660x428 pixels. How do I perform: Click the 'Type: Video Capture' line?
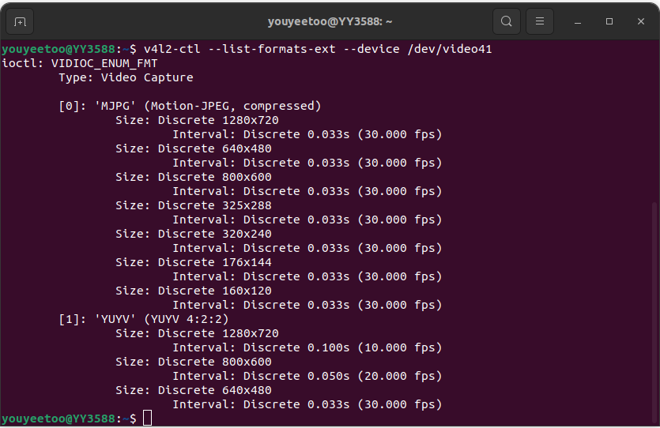pos(126,77)
